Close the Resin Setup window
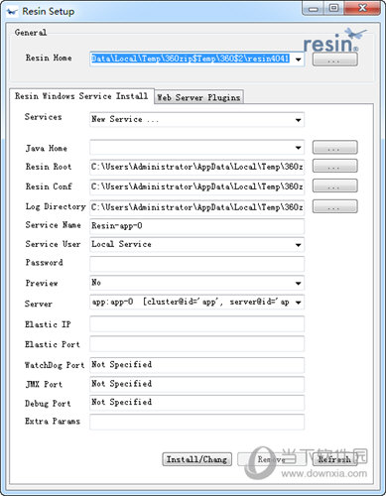The image size is (386, 496). click(362, 8)
